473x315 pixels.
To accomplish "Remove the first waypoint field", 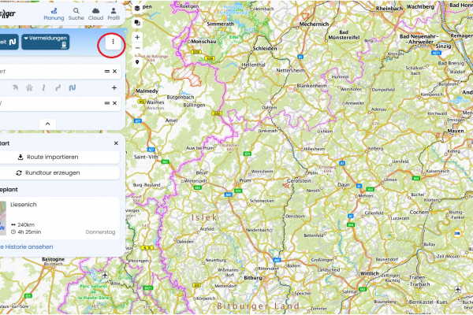I will 115,72.
